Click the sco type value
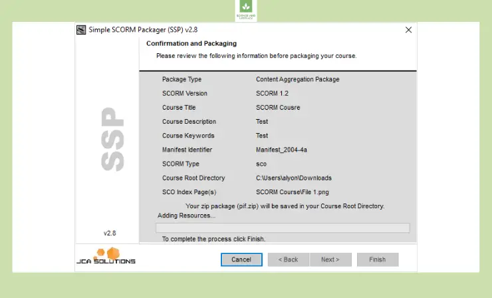Image resolution: width=492 pixels, height=298 pixels. pos(261,164)
